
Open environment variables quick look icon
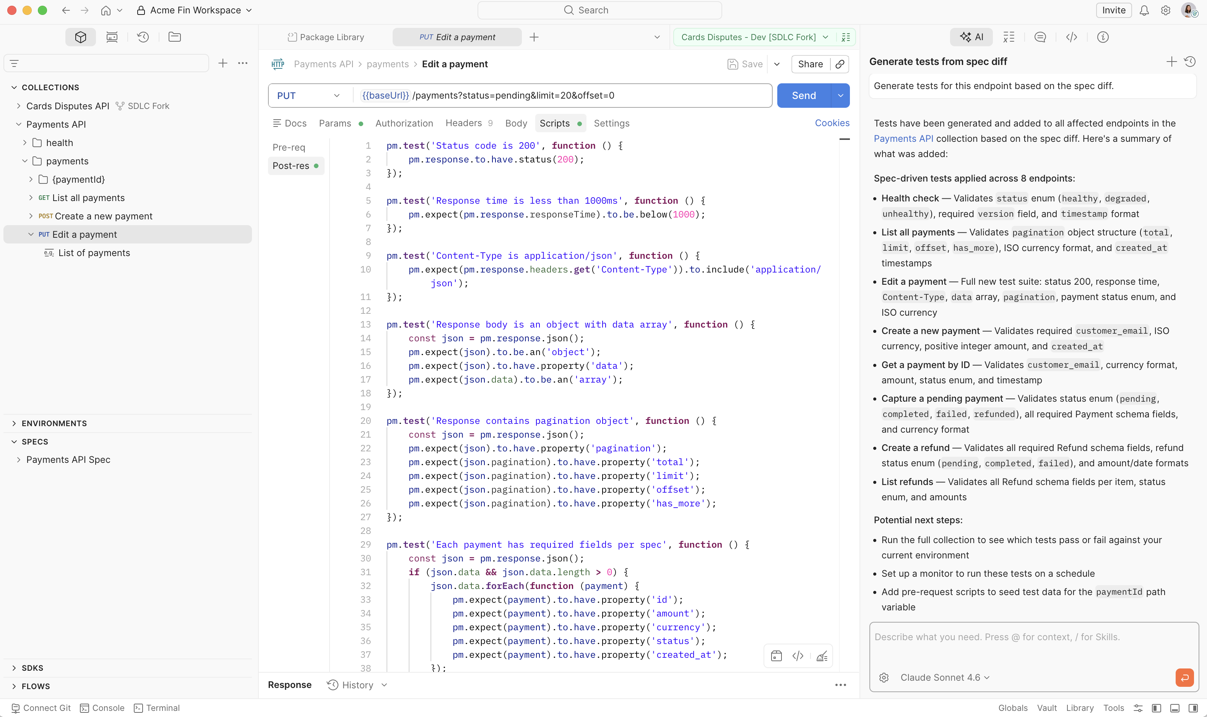tap(846, 37)
